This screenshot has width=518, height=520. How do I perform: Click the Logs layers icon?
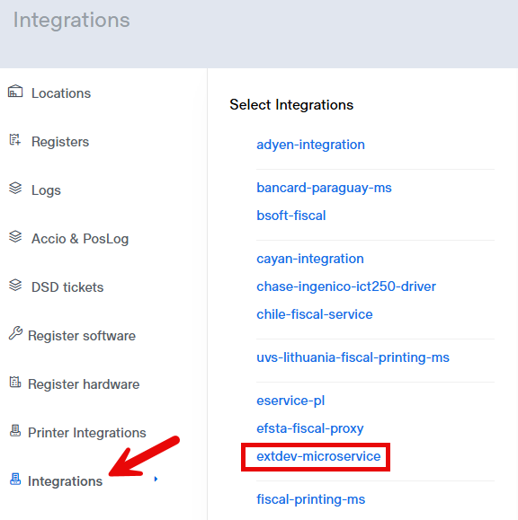[15, 188]
